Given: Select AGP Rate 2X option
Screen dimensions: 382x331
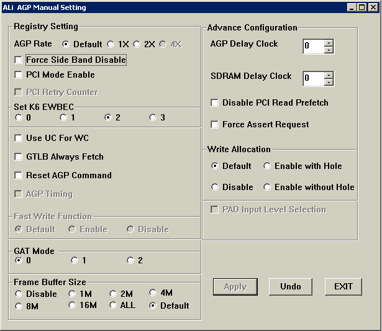Looking at the screenshot, I should pyautogui.click(x=137, y=44).
